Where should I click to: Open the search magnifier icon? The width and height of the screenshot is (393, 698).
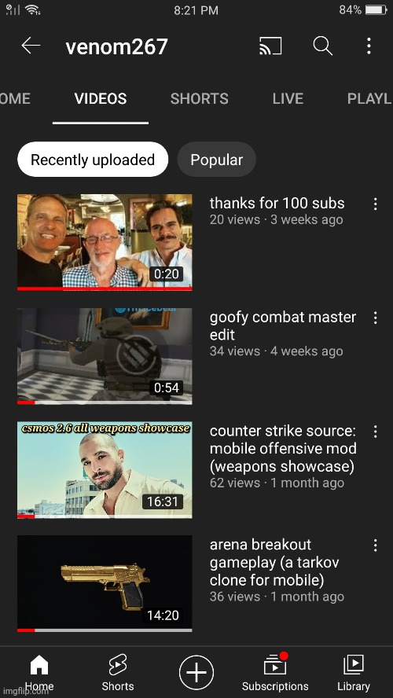[323, 46]
